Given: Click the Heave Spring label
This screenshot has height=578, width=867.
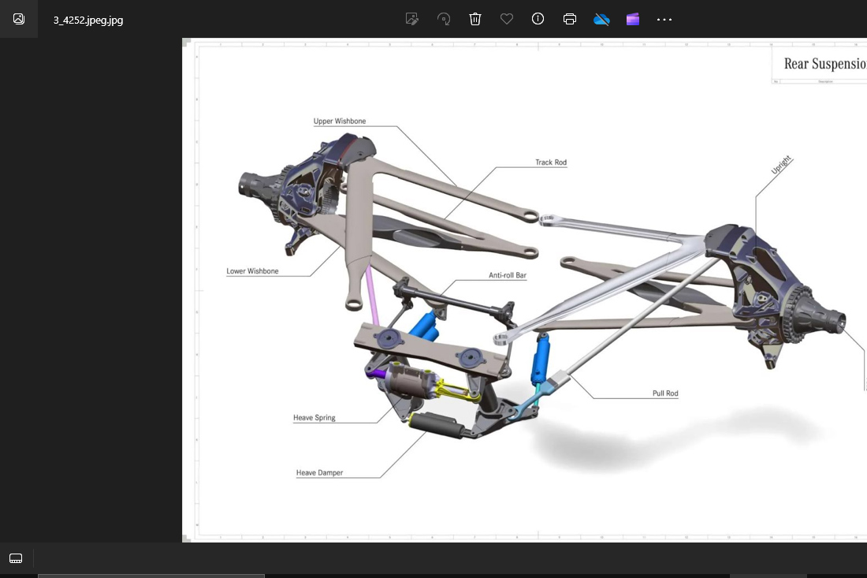Looking at the screenshot, I should coord(314,418).
